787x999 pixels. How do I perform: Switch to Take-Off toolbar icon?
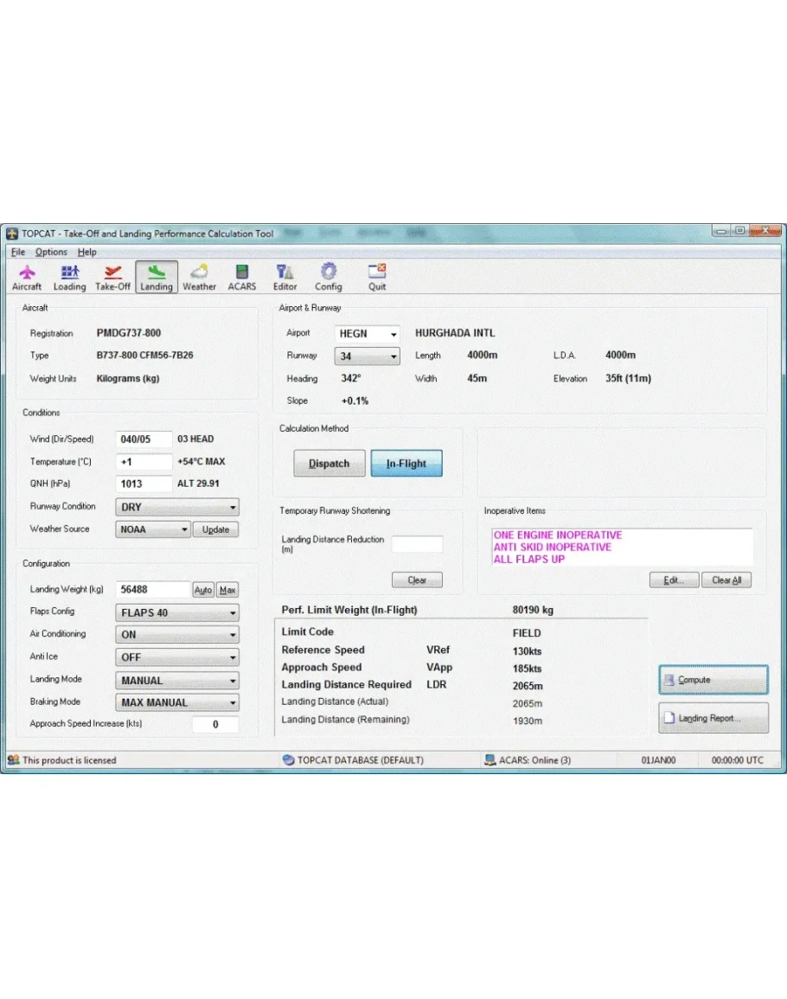112,278
